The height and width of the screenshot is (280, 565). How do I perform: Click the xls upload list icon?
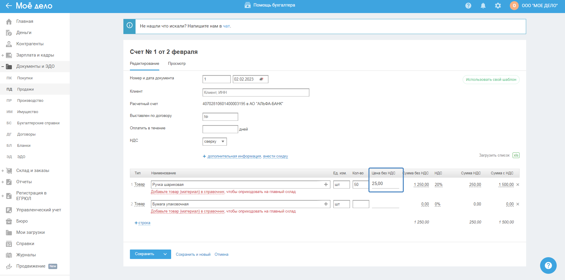click(x=516, y=155)
